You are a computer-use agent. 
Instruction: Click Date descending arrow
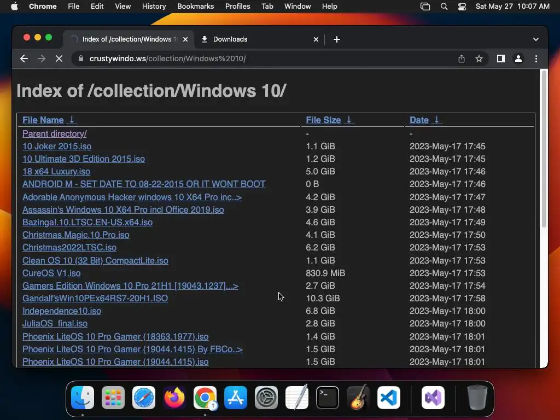(x=436, y=120)
